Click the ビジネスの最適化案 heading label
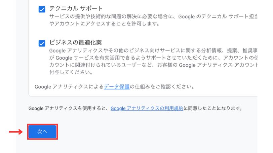 click(x=75, y=43)
